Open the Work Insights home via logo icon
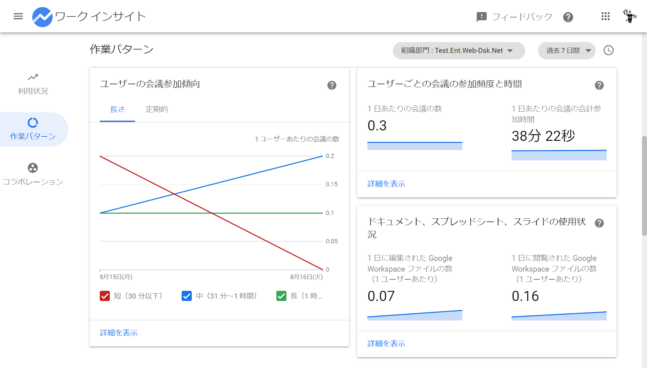The width and height of the screenshot is (647, 368). pyautogui.click(x=43, y=16)
